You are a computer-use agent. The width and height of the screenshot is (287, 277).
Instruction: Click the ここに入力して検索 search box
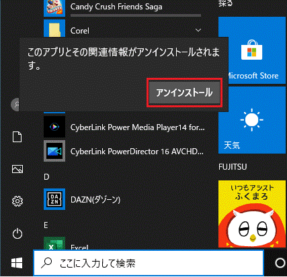[149, 263]
